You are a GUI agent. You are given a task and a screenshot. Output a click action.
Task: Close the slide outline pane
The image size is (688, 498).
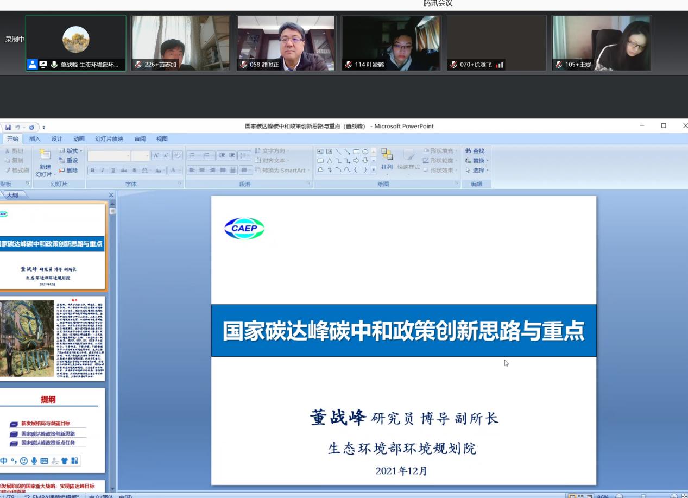(x=111, y=195)
